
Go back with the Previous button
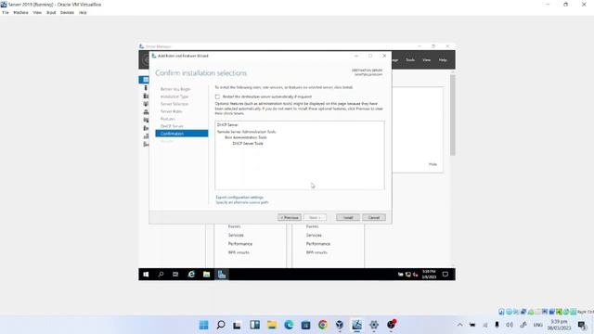(290, 217)
